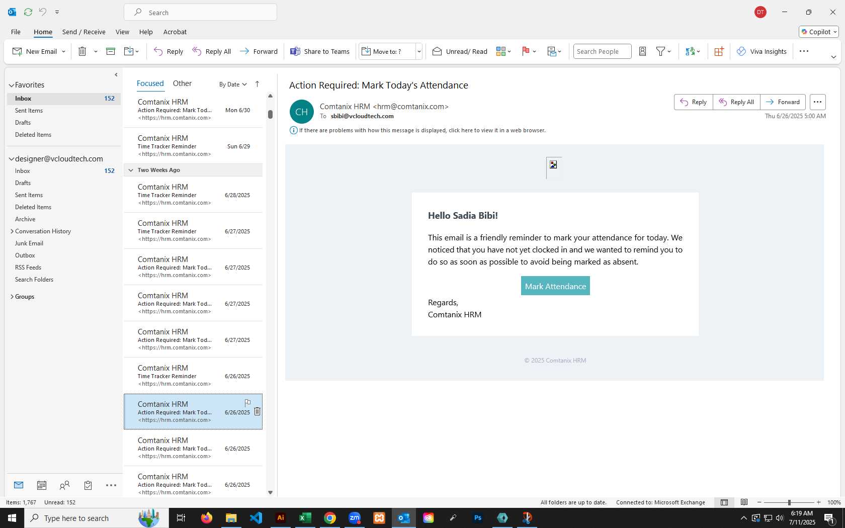Viewport: 845px width, 528px height.
Task: Open Excel from the taskbar
Action: pyautogui.click(x=305, y=517)
